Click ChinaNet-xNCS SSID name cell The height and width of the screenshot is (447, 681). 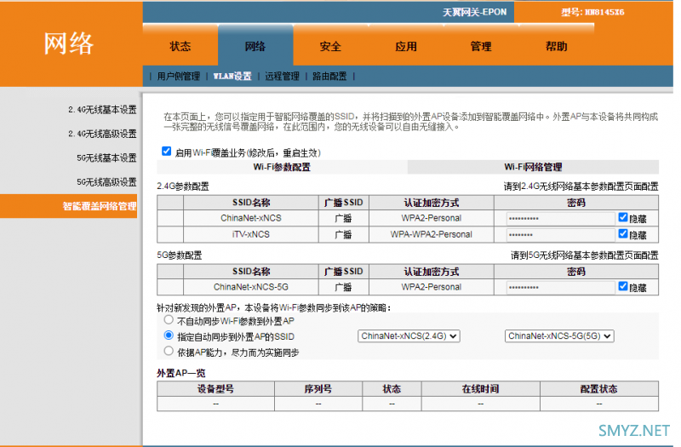(x=251, y=218)
